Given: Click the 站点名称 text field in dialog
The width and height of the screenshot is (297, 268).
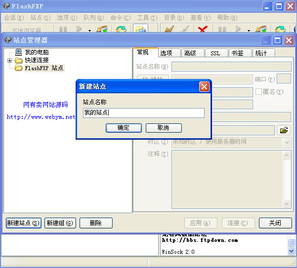Looking at the screenshot, I should pos(143,113).
